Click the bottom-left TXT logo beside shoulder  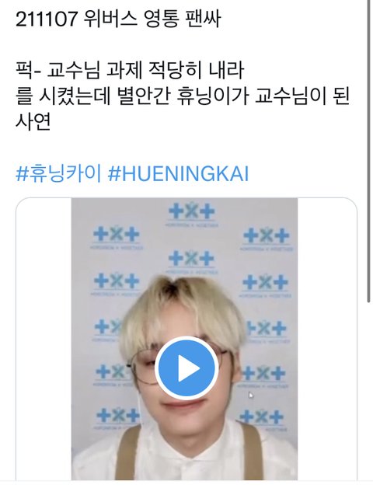click(x=117, y=418)
